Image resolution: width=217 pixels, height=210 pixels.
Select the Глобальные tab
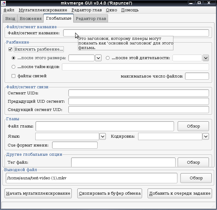(59, 18)
